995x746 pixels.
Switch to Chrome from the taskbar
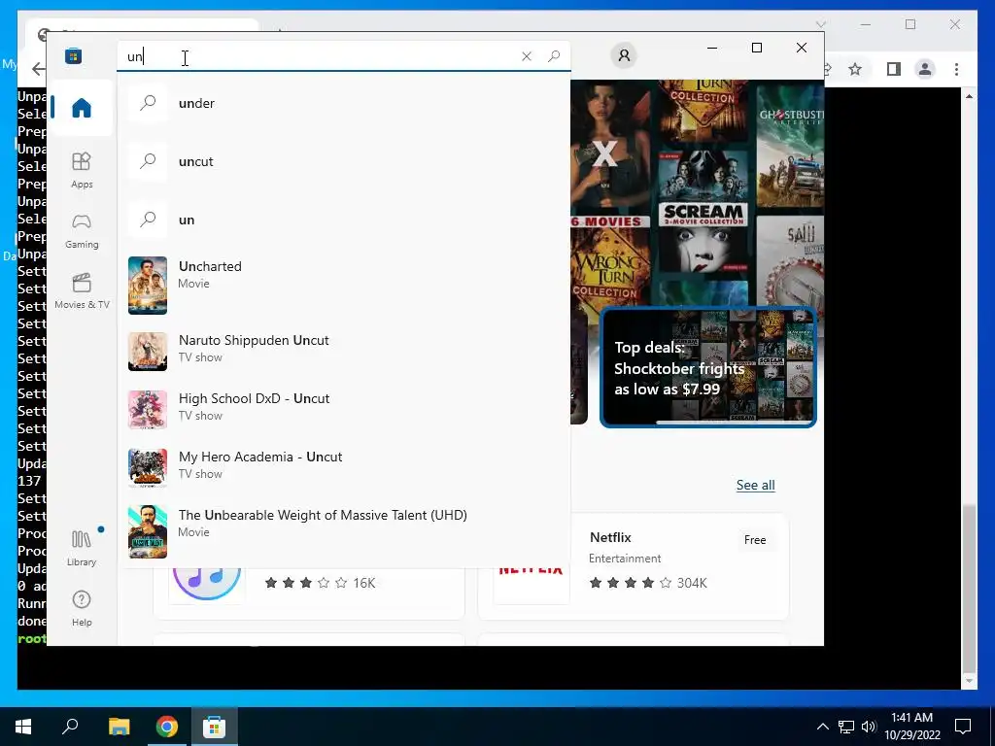click(x=167, y=727)
